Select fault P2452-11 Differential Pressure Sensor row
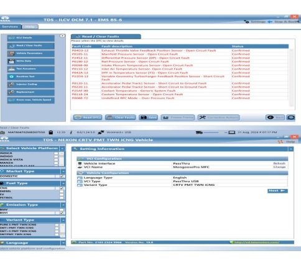The image size is (301, 271). [x=180, y=58]
